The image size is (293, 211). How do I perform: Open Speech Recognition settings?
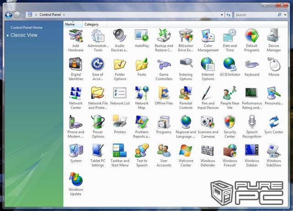(x=252, y=127)
